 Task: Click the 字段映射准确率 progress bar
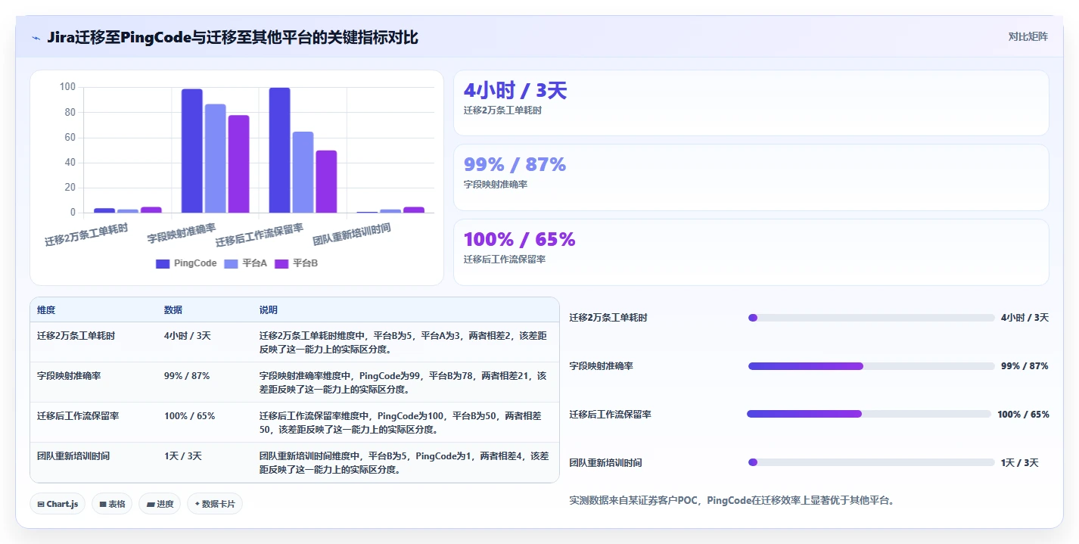(871, 366)
